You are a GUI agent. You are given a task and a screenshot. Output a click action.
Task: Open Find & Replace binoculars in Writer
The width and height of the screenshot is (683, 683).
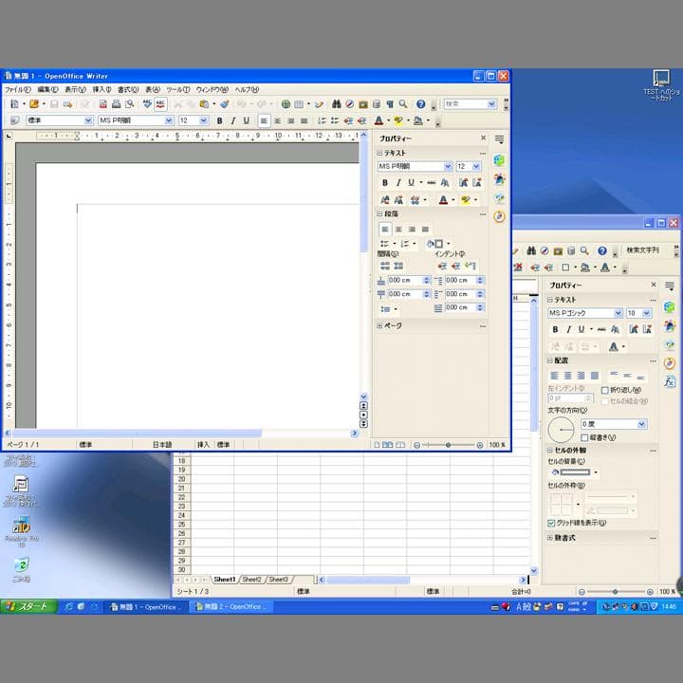[336, 104]
